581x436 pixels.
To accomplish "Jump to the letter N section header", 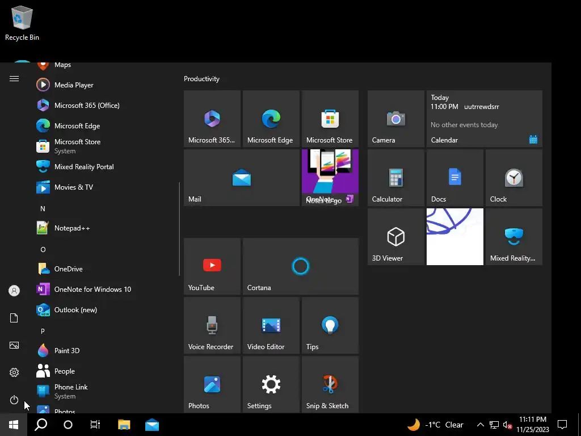I will 43,209.
